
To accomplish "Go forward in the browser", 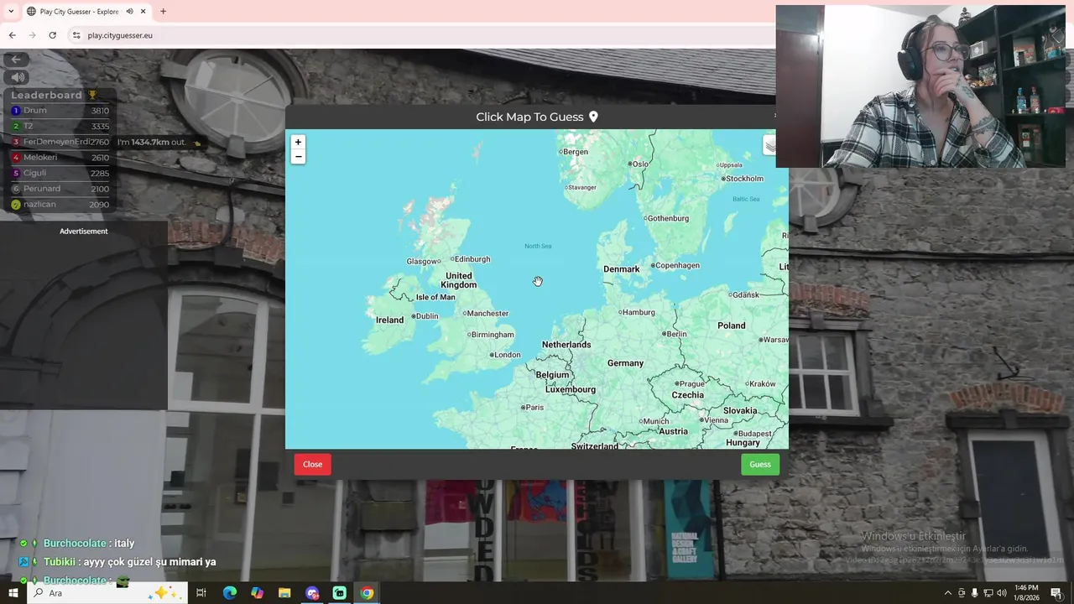I will [32, 35].
